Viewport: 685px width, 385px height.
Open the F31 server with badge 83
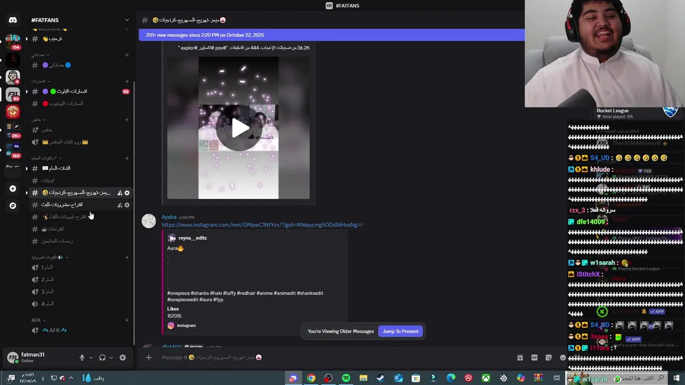point(13,95)
